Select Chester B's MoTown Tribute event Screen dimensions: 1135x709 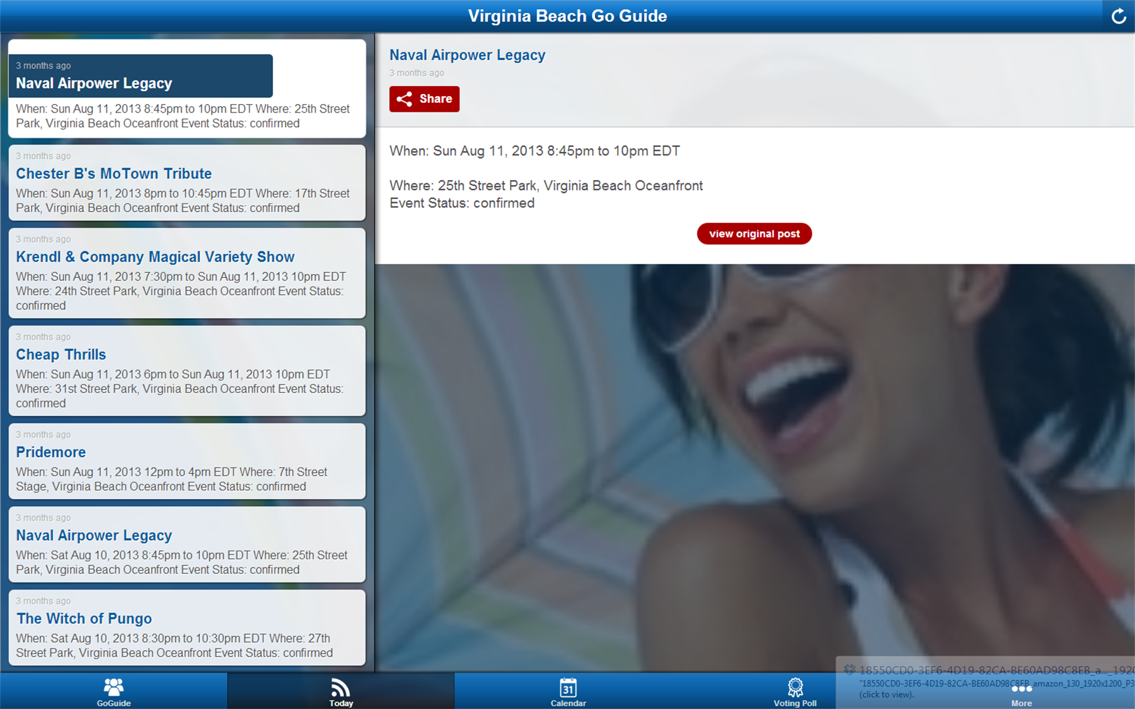[187, 183]
